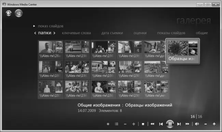The height and width of the screenshot is (132, 222).
Task: Decrease volume with the rightmost minus button
Action: [206, 124]
